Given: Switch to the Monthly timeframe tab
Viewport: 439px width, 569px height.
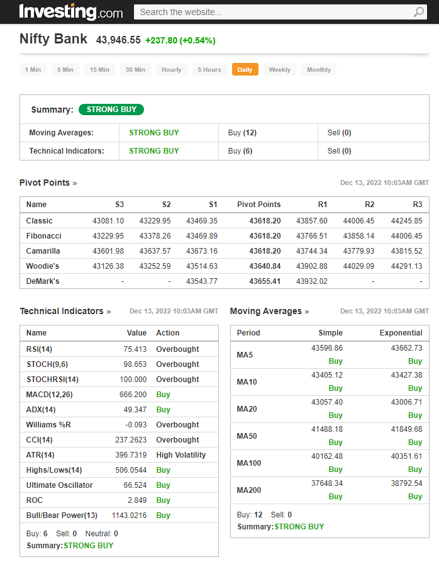Looking at the screenshot, I should 319,69.
